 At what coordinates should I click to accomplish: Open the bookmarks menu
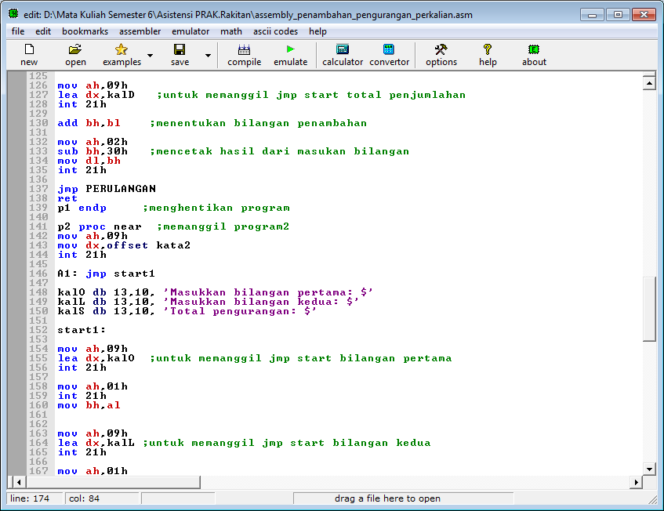click(85, 31)
